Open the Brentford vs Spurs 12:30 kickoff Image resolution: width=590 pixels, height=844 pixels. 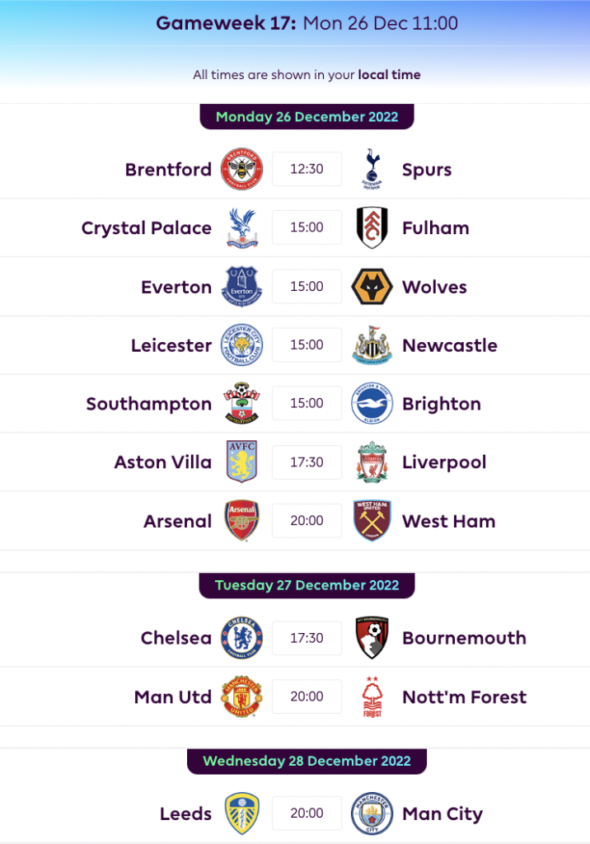point(307,169)
